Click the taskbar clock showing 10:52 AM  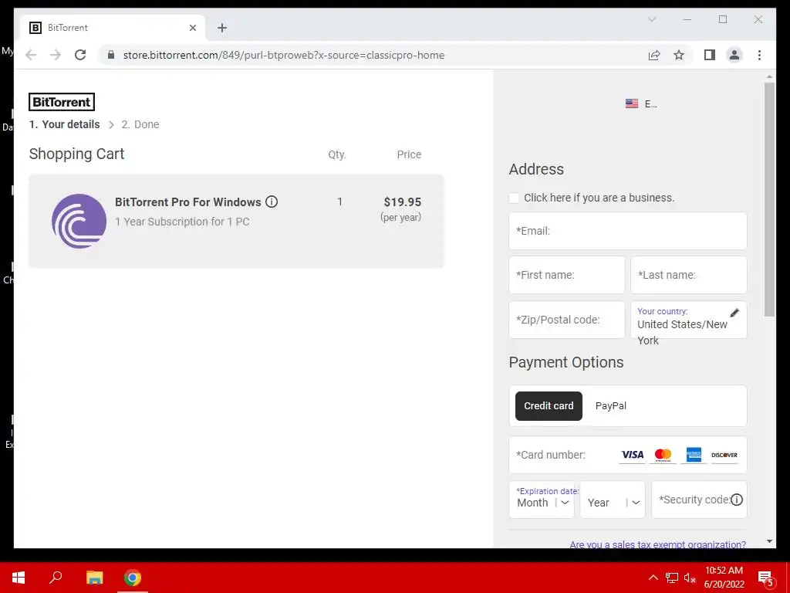tap(724, 578)
